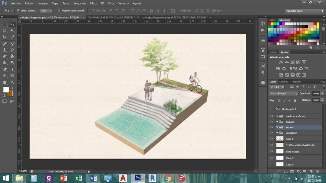The height and width of the screenshot is (183, 326).
Task: Select the Rectangular Marquee tool
Action: [4, 24]
